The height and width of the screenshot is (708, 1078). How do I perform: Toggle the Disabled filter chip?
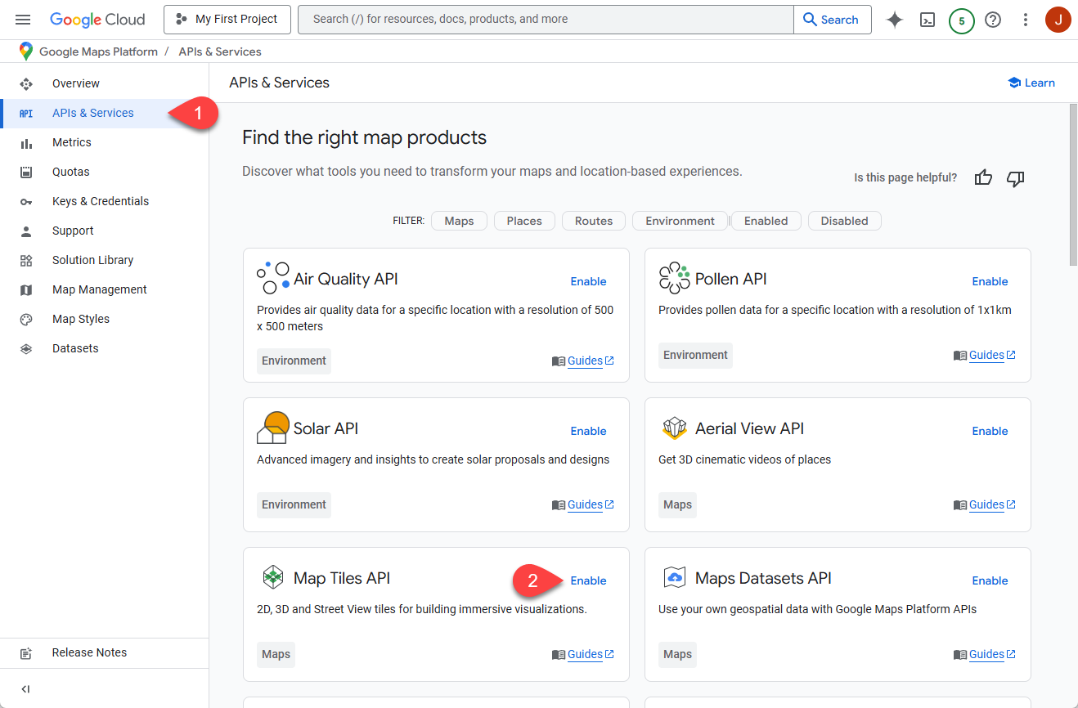pos(845,221)
